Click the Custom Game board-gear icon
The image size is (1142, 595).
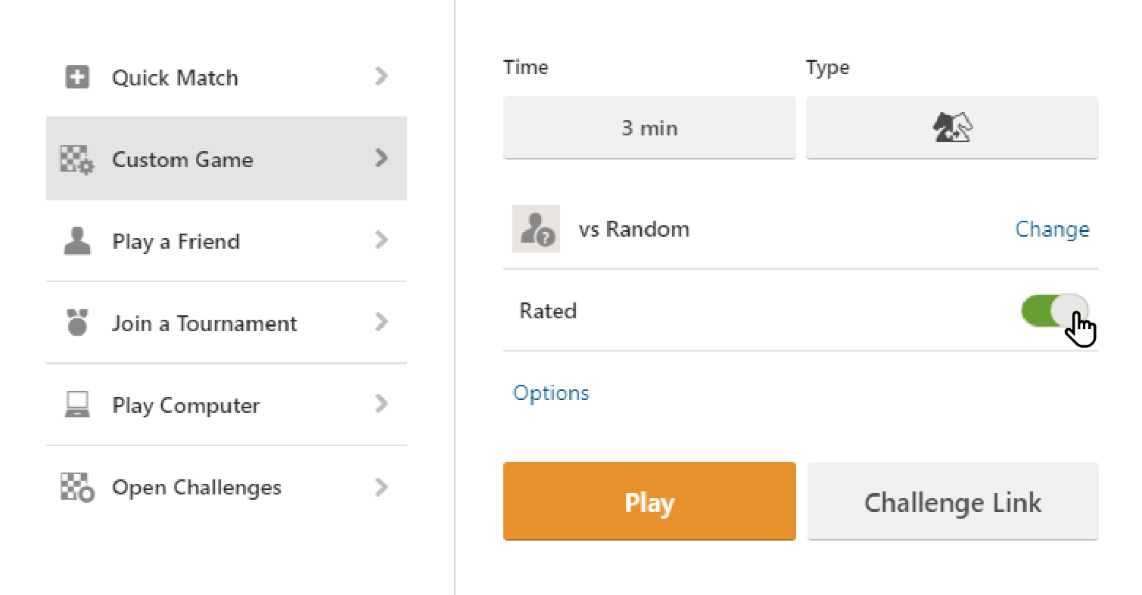pyautogui.click(x=76, y=160)
